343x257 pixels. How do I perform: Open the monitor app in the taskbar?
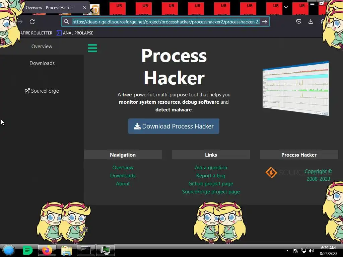point(106,250)
